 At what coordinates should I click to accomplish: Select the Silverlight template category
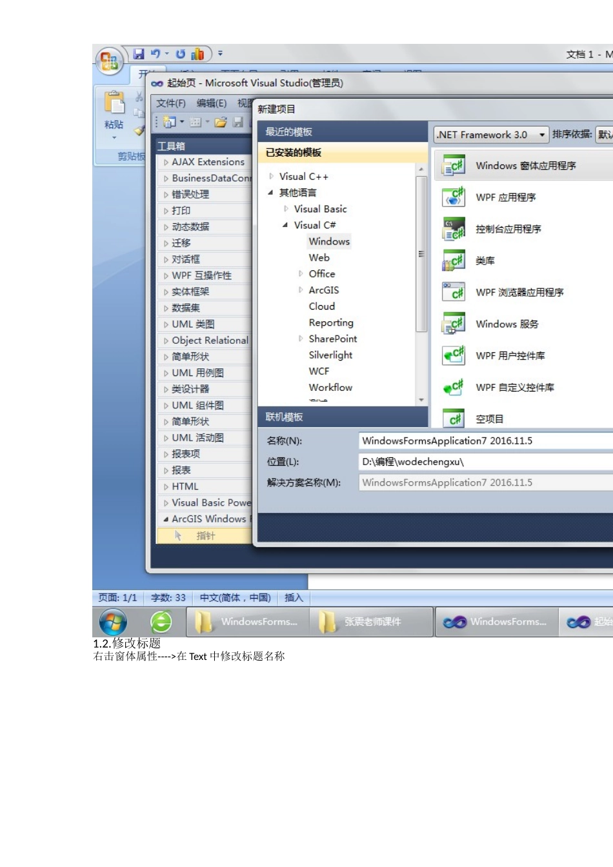click(x=330, y=355)
